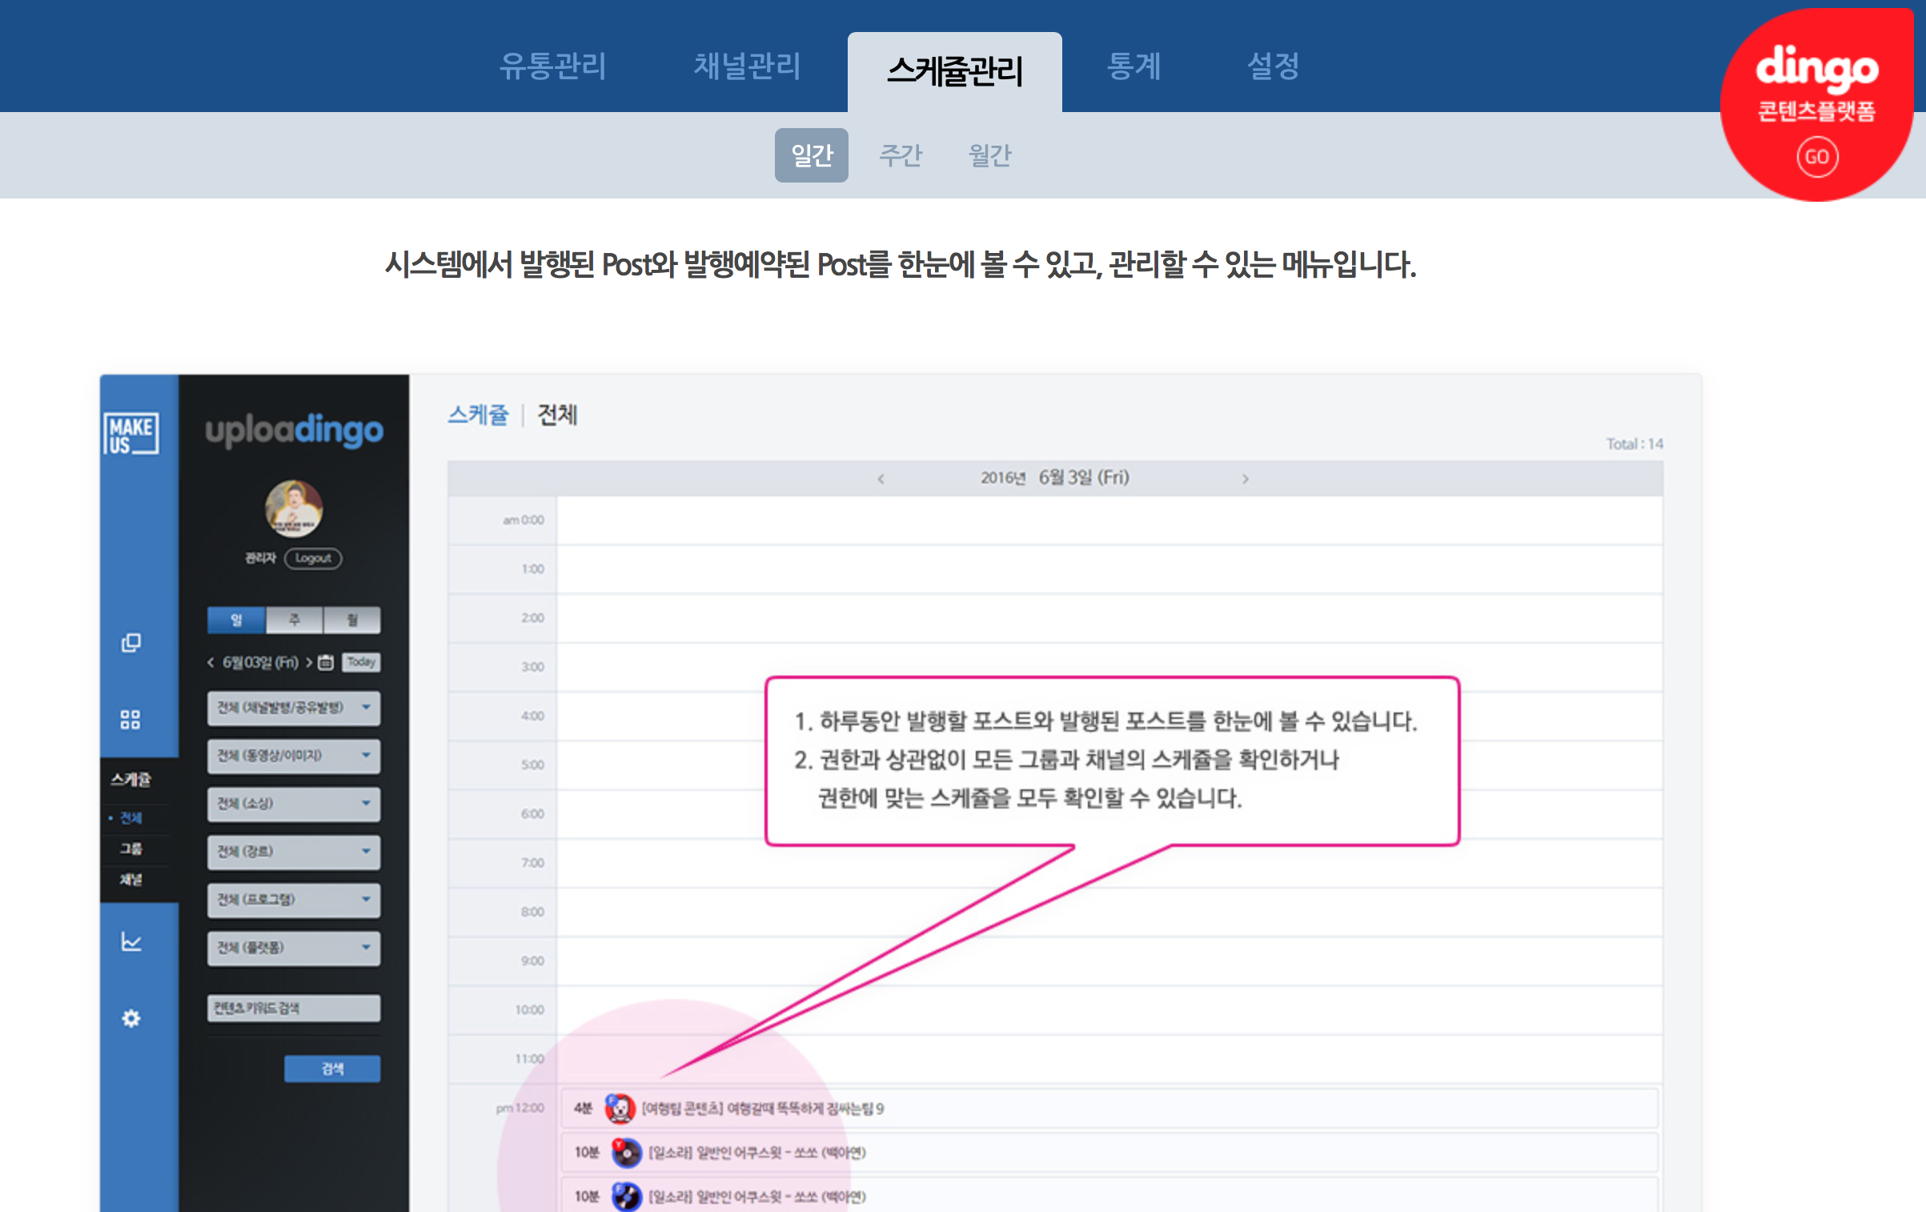The width and height of the screenshot is (1926, 1212).
Task: Switch to 월간 monthly view toggle
Action: [990, 155]
